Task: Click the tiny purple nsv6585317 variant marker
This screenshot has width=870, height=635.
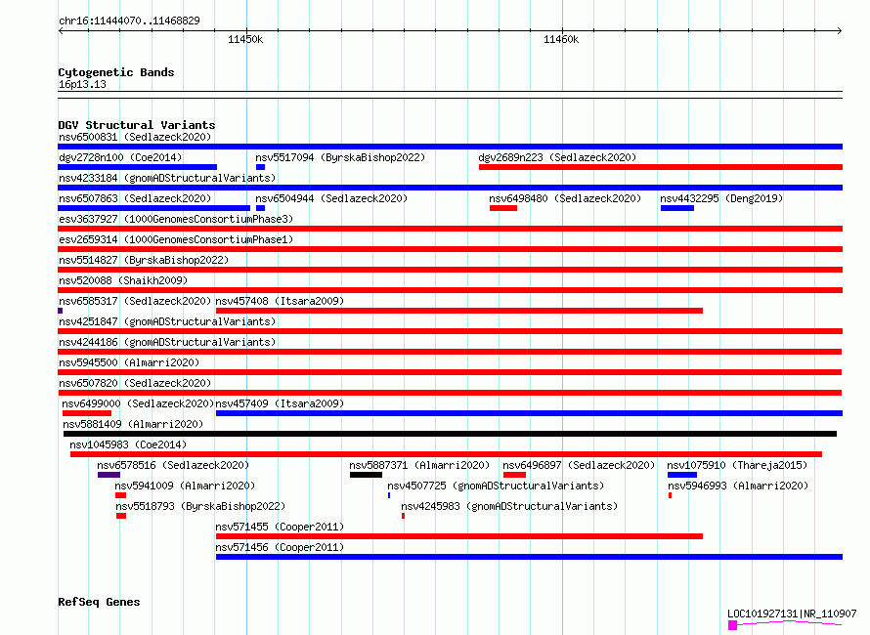Action: [x=60, y=311]
